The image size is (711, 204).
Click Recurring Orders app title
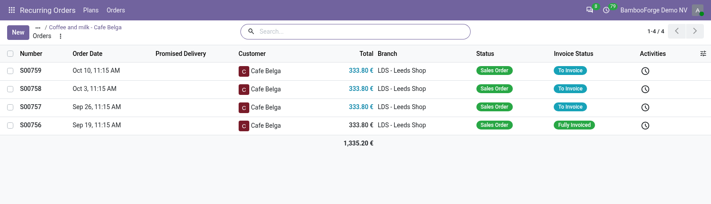(48, 10)
